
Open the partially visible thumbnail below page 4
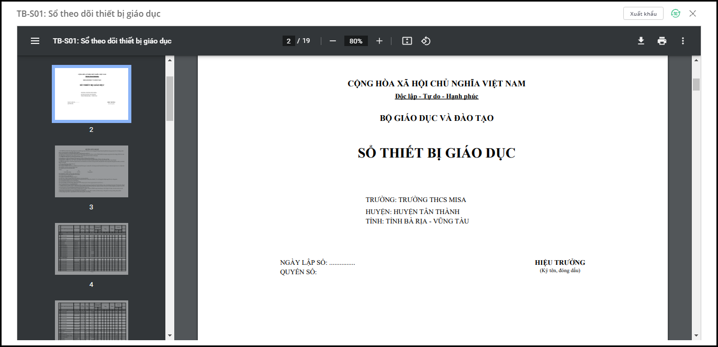pyautogui.click(x=92, y=320)
